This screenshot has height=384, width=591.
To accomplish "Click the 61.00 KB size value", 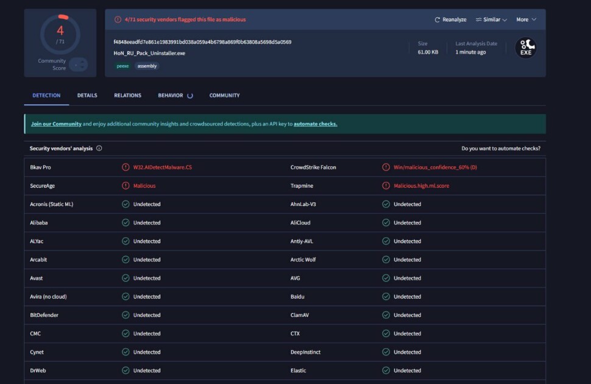I will click(428, 52).
